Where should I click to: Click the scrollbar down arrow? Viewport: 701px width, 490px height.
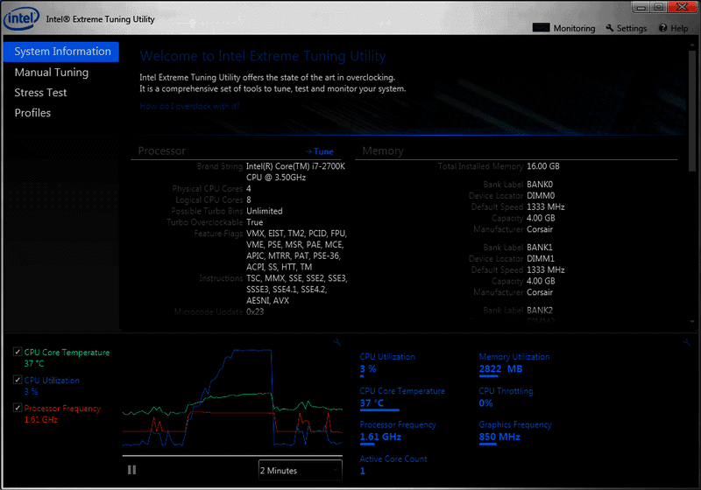tap(692, 321)
